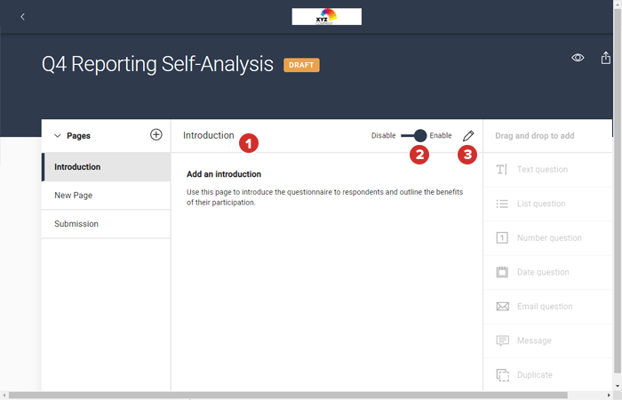Select the Text question icon
The width and height of the screenshot is (622, 400).
coord(502,170)
